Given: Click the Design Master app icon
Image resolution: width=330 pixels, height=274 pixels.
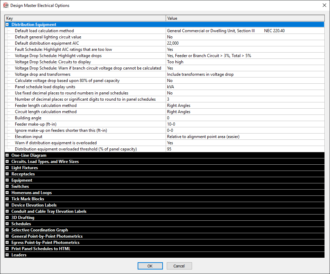Looking at the screenshot, I should click(6, 5).
